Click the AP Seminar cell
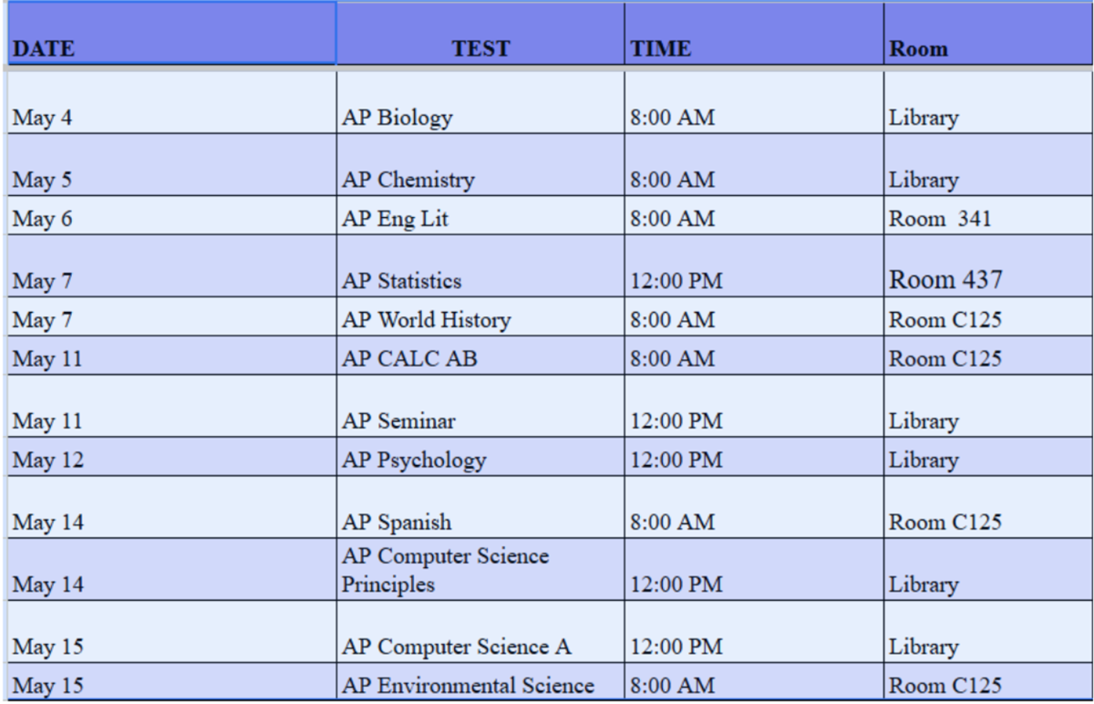This screenshot has width=1094, height=704. pos(480,407)
